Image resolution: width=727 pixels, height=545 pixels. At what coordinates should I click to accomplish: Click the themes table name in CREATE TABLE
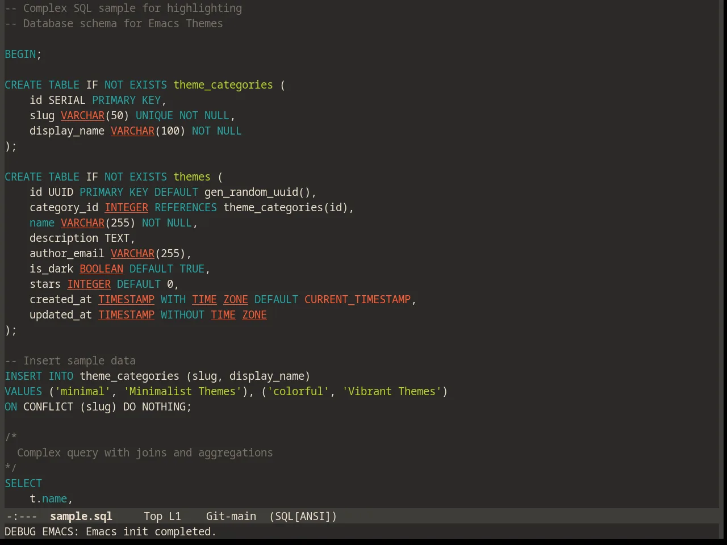[192, 177]
